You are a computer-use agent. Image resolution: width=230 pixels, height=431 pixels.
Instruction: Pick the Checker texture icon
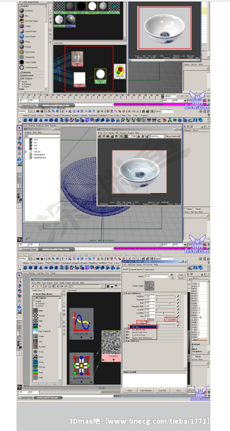click(36, 315)
